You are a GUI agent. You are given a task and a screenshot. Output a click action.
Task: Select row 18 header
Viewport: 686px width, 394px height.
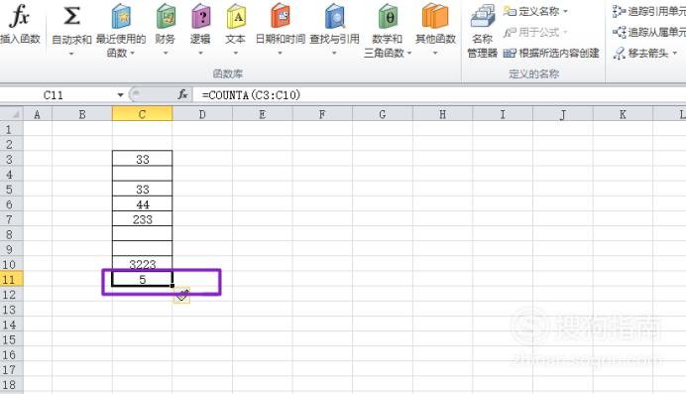point(11,385)
